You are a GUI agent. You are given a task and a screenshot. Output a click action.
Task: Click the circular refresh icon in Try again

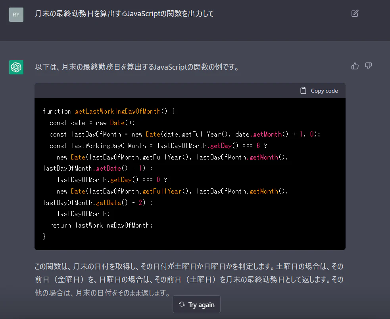[x=182, y=304]
